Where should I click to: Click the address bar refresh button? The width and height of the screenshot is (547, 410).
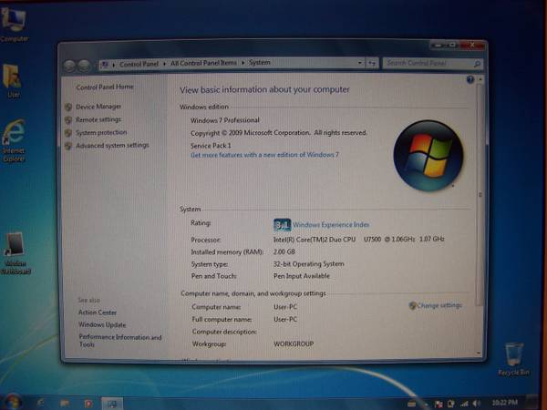pyautogui.click(x=371, y=64)
